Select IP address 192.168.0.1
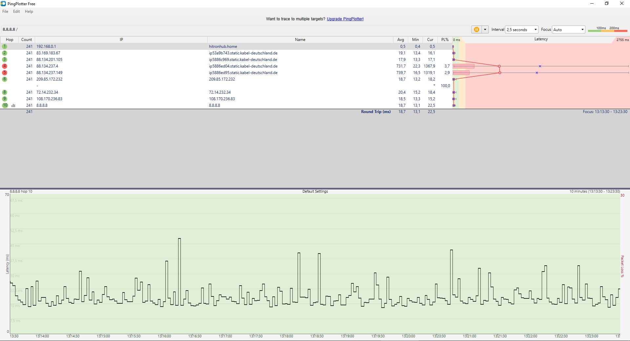This screenshot has height=341, width=630. coord(46,47)
